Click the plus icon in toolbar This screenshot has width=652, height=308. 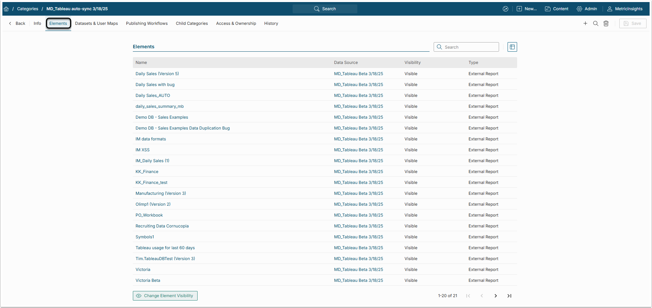[585, 23]
